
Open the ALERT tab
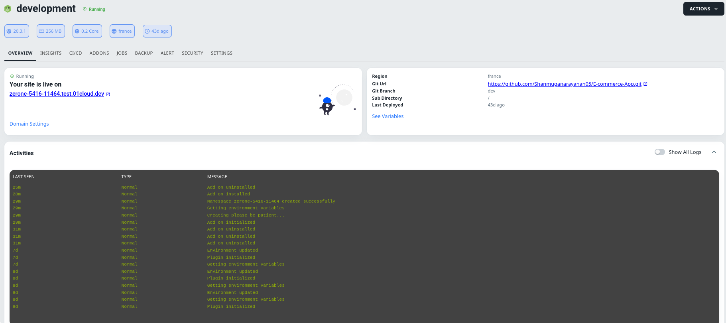167,53
